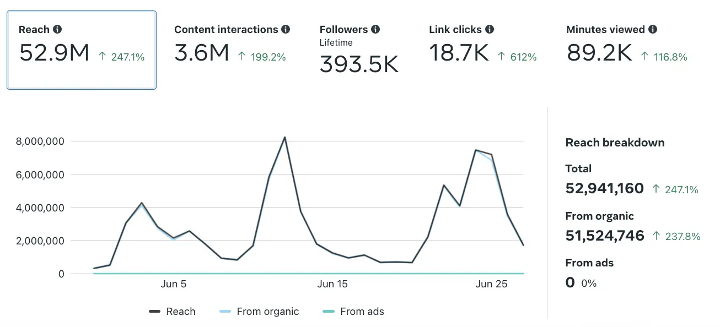Toggle the Reach series in chart legend
Viewport: 720px width, 327px height.
tap(172, 312)
